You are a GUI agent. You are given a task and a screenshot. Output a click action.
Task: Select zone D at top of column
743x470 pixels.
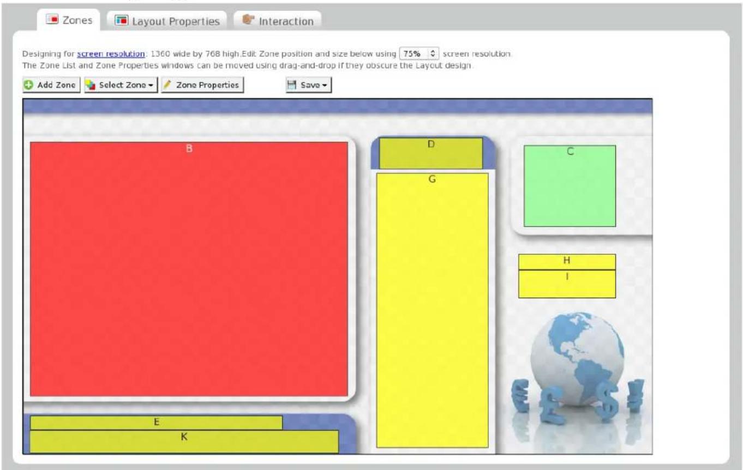coord(431,153)
